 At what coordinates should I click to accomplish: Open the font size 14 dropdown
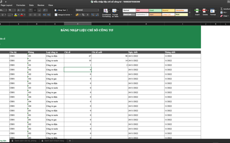click(x=14, y=10)
